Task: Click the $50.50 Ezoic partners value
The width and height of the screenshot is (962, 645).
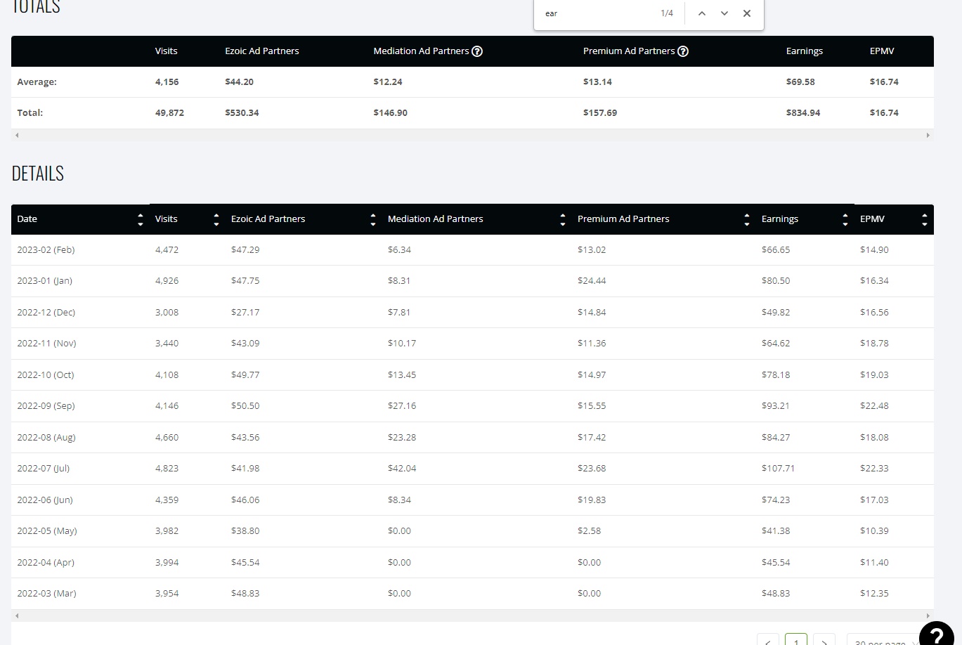Action: [x=245, y=405]
